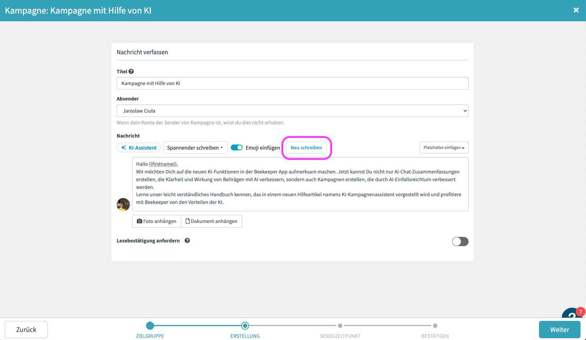Open the Absender selection dropdown
This screenshot has width=586, height=340.
point(292,111)
